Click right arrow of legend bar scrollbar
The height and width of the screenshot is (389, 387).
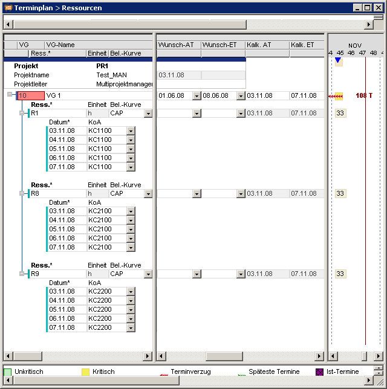point(369,380)
